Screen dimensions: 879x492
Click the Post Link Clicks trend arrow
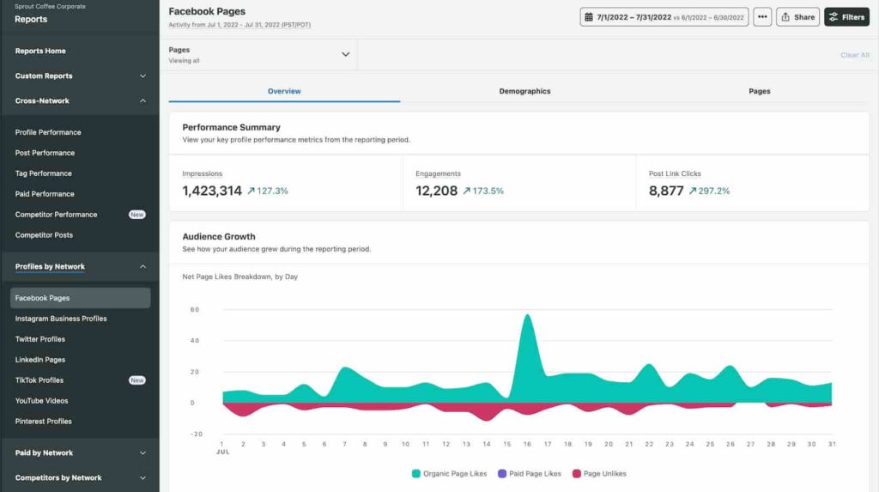coord(693,191)
